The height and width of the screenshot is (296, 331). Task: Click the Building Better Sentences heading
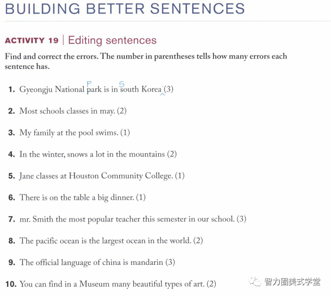coord(125,8)
